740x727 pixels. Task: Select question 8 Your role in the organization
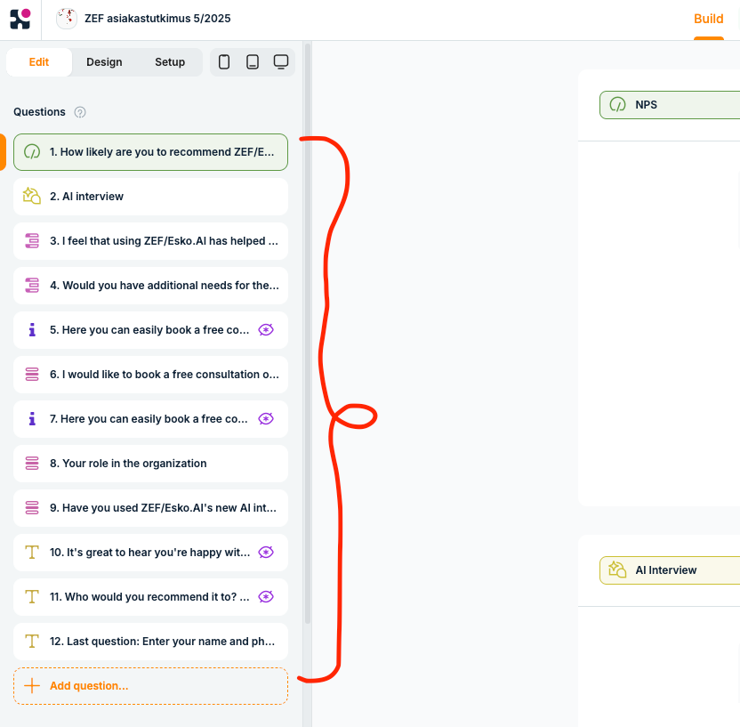coord(150,464)
